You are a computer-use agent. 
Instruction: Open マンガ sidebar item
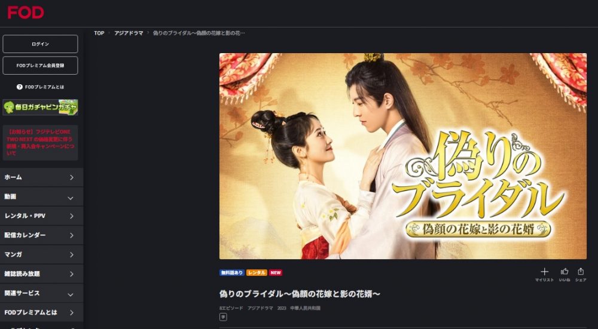tap(42, 254)
